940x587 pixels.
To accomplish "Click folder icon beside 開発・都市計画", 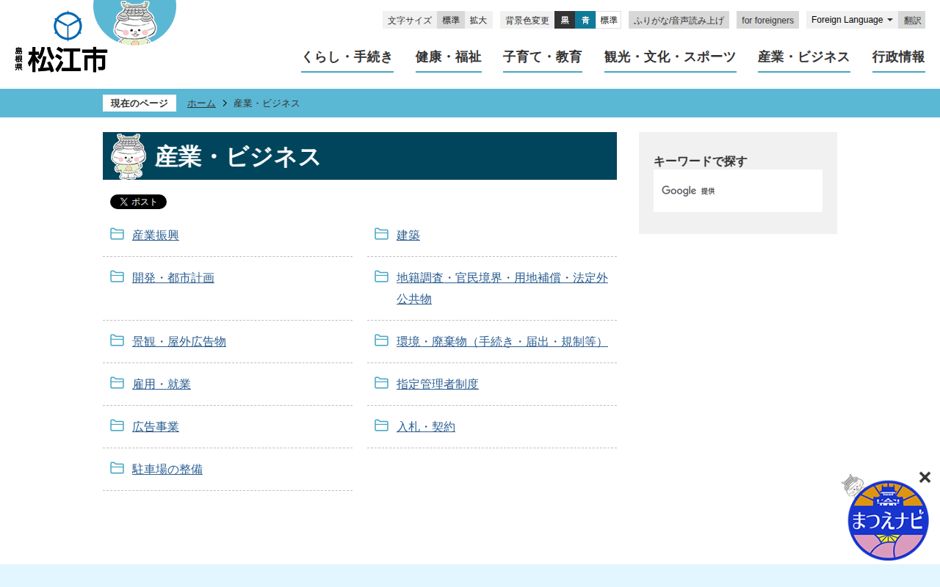I will (x=117, y=277).
